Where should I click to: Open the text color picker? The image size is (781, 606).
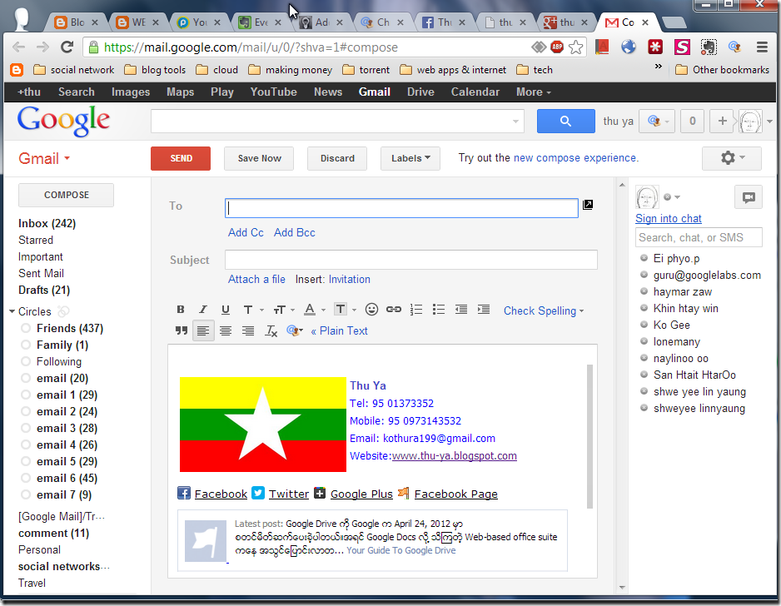click(x=314, y=310)
